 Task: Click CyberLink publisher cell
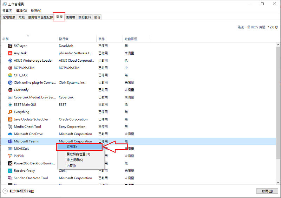(x=66, y=97)
